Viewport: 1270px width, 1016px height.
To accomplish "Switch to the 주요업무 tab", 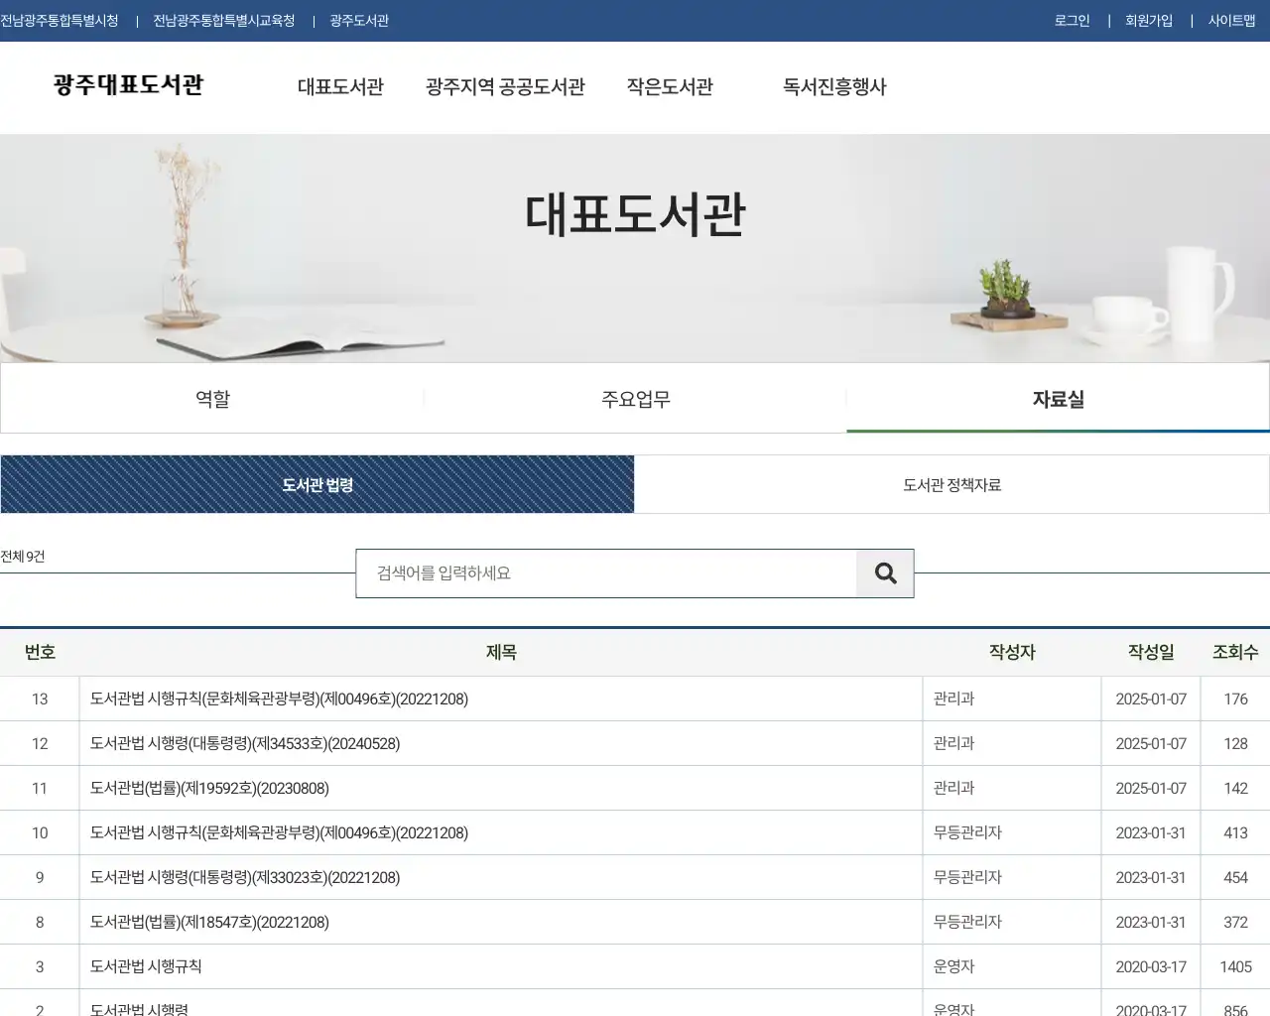I will point(635,399).
